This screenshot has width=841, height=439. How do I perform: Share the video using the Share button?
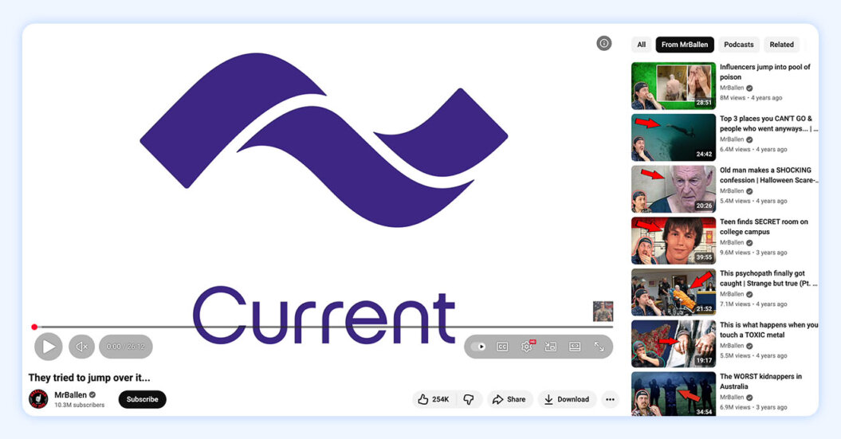click(x=509, y=399)
